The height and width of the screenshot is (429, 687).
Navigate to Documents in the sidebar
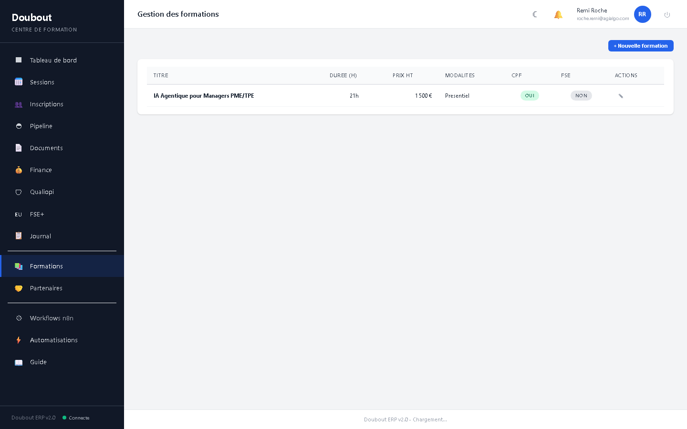pyautogui.click(x=46, y=148)
